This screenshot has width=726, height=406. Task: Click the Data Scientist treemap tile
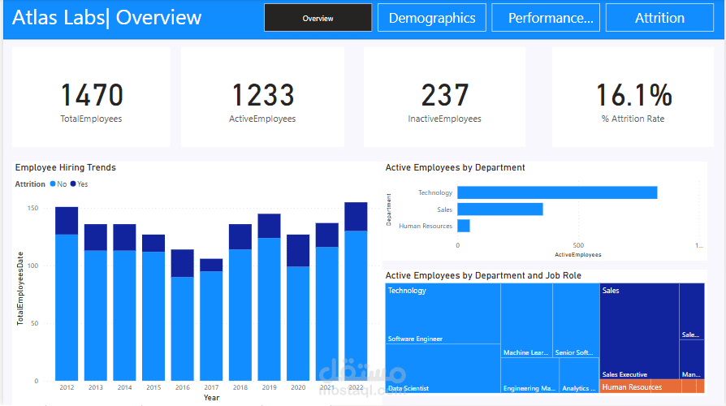point(443,369)
